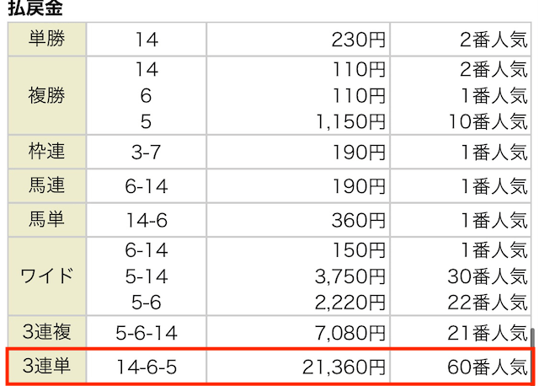The image size is (539, 386).
Task: Select the highlighted 3連単 row label
Action: click(47, 367)
